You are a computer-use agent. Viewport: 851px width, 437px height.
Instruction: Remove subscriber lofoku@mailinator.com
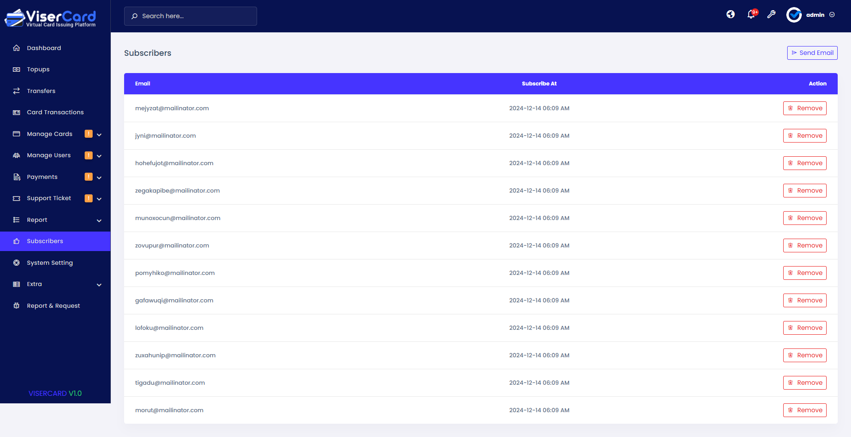(x=804, y=328)
